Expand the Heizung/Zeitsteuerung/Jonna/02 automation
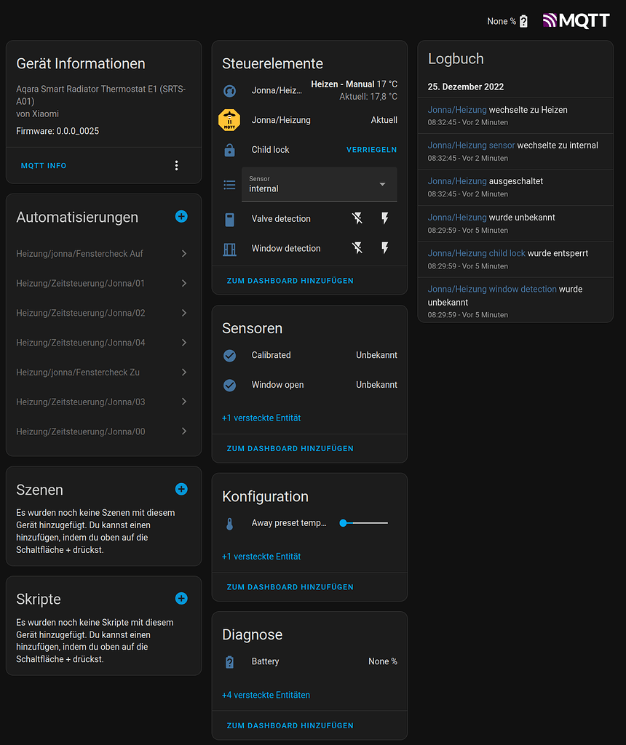 [103, 313]
